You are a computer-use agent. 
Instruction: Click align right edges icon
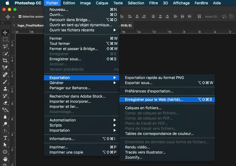(144, 16)
